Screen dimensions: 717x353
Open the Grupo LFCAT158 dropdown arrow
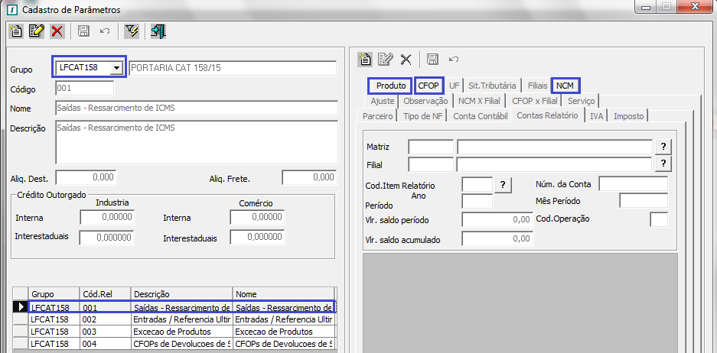[x=117, y=67]
